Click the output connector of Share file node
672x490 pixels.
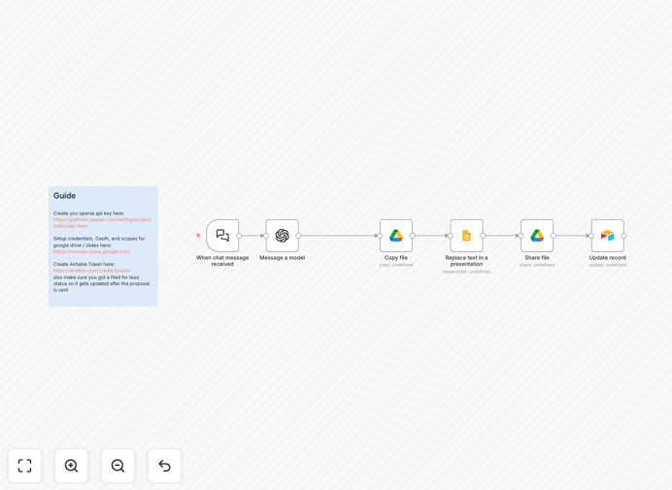coord(554,236)
